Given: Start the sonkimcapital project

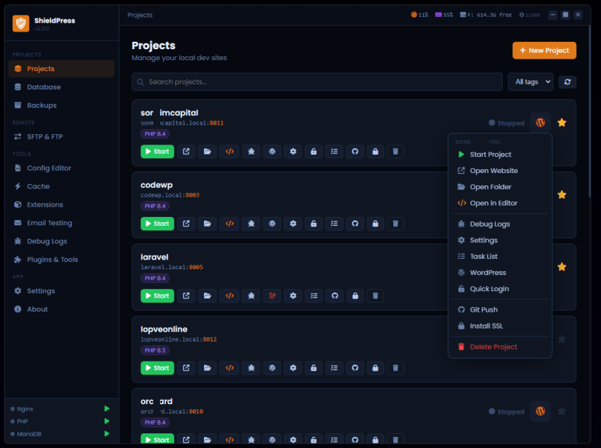Looking at the screenshot, I should (x=157, y=152).
